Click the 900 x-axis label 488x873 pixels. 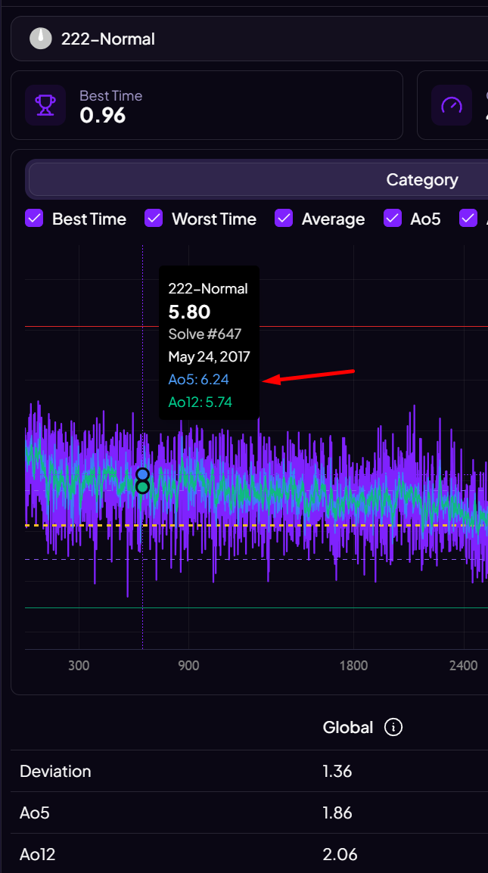coord(189,665)
